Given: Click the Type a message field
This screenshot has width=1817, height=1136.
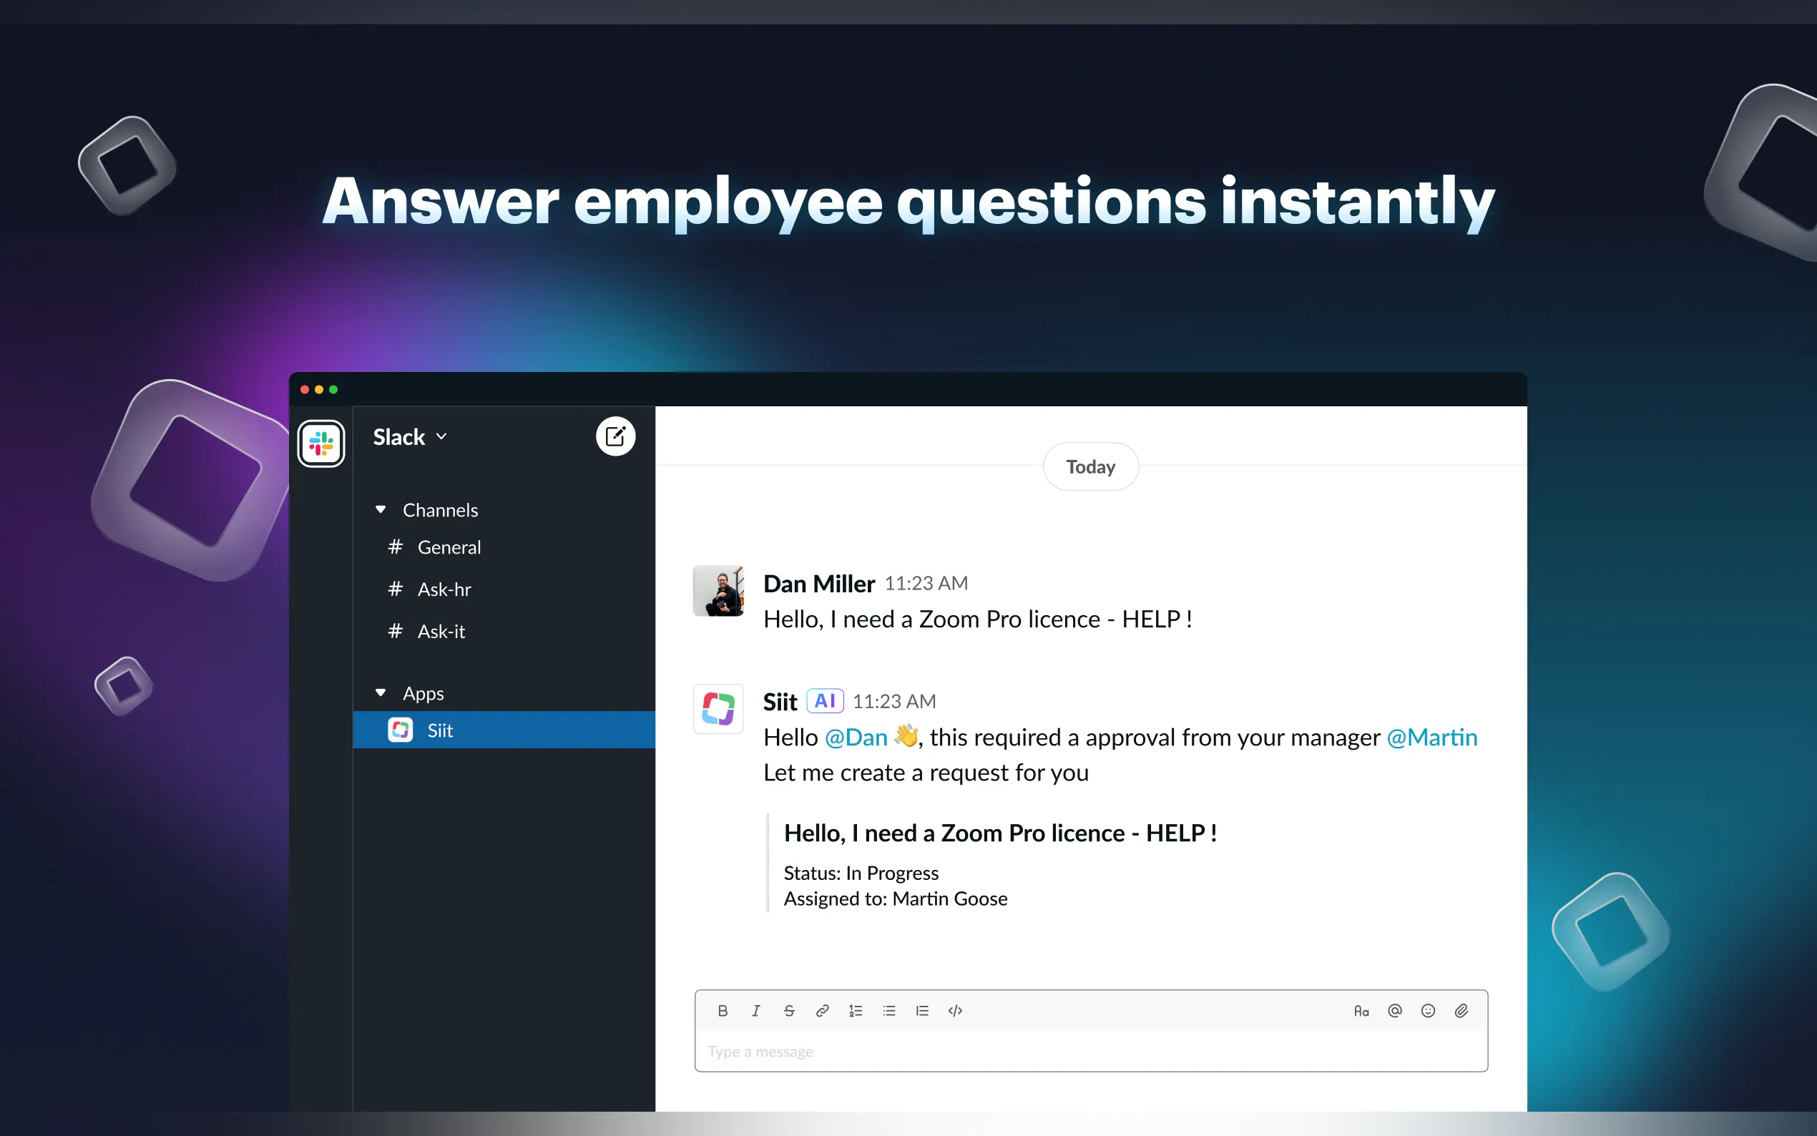Looking at the screenshot, I should (x=1089, y=1051).
